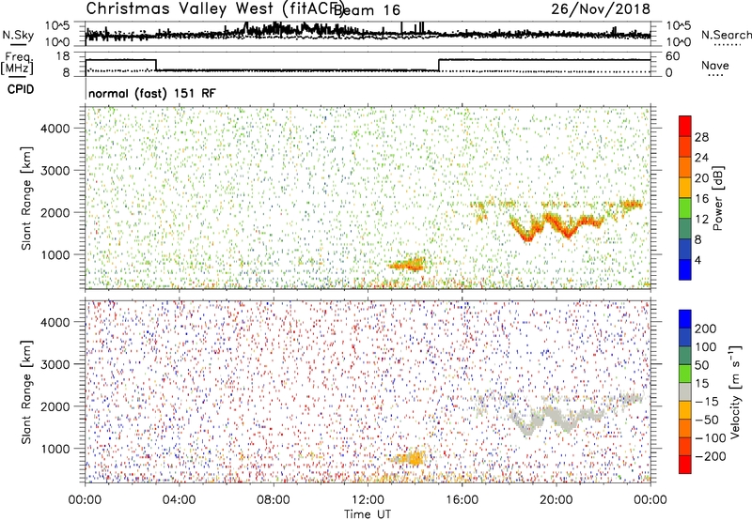
Task: Click the 04:00 time tick label
Action: (179, 500)
